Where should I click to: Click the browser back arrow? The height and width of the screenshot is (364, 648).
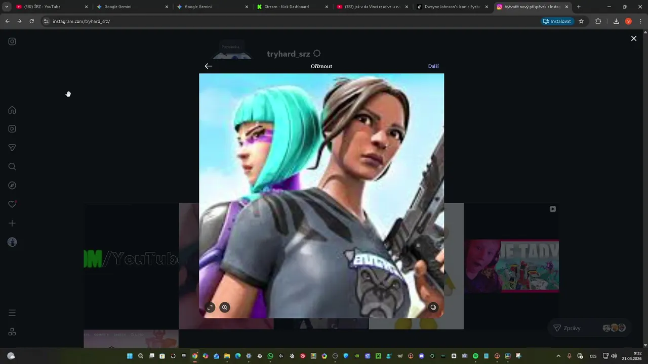[7, 21]
